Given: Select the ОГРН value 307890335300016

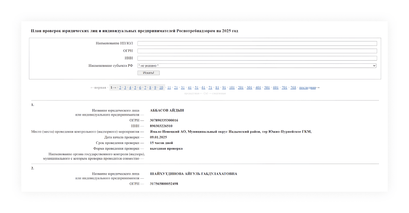Looking at the screenshot, I should tap(164, 120).
